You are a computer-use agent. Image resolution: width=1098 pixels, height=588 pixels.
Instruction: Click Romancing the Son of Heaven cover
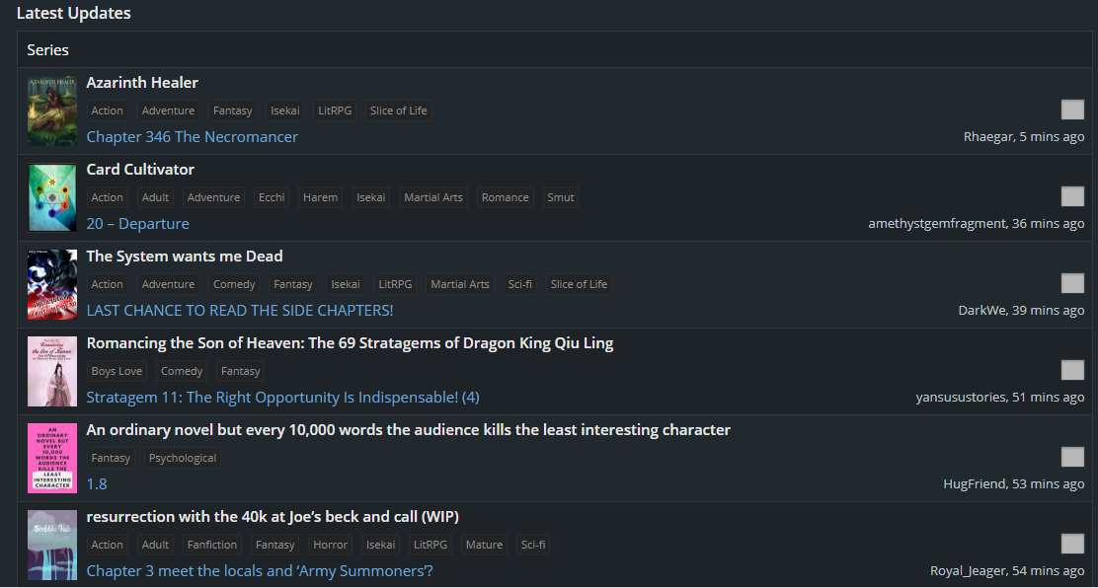click(x=52, y=371)
